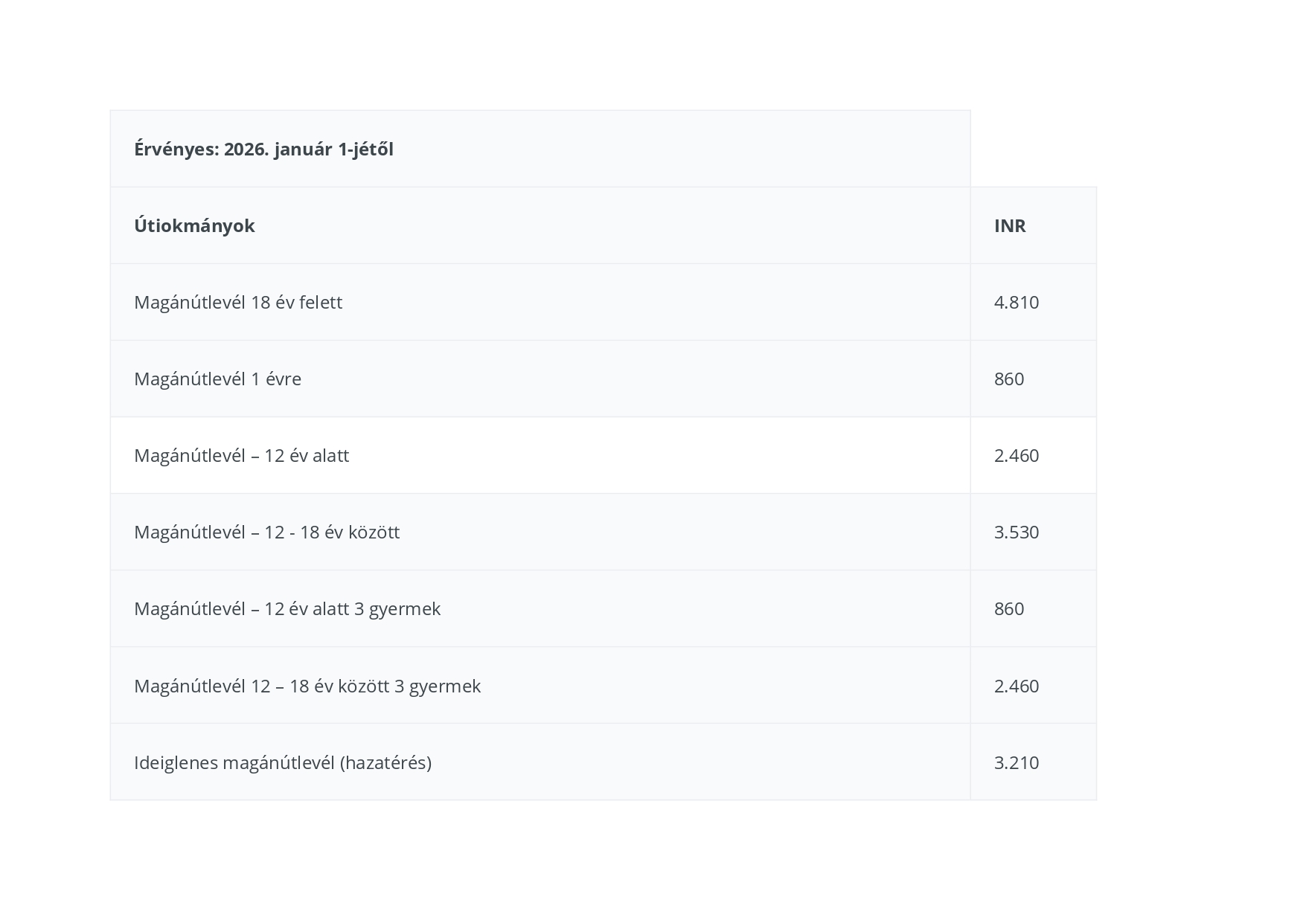Click the 3.530 price value
1306x923 pixels.
coord(1017,533)
